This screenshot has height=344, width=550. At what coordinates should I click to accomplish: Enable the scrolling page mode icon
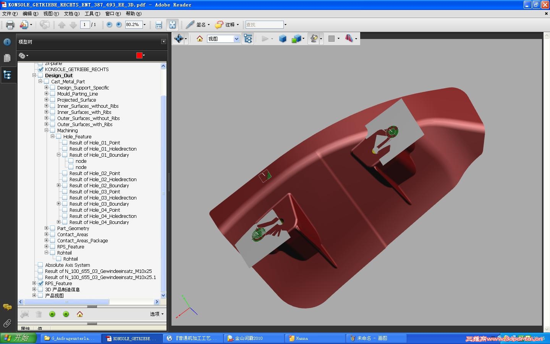pos(159,25)
